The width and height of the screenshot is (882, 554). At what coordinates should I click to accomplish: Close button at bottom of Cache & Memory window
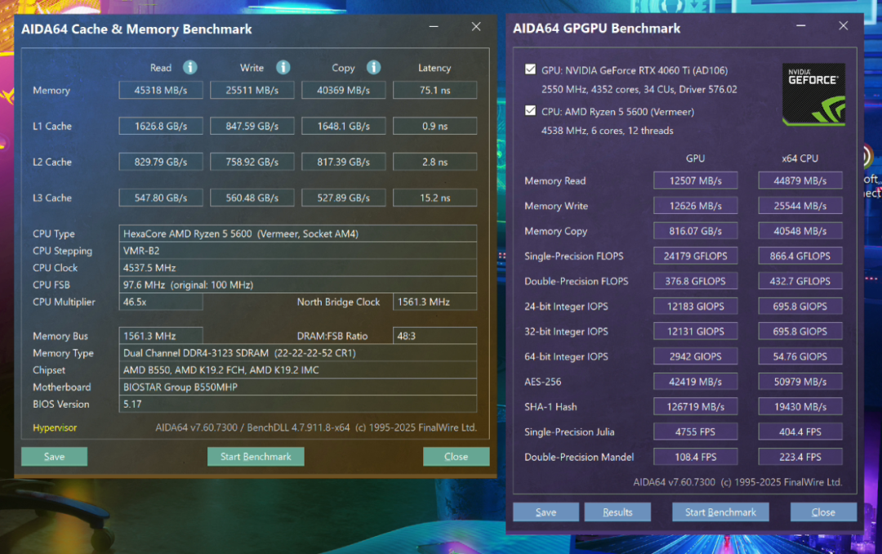[456, 457]
